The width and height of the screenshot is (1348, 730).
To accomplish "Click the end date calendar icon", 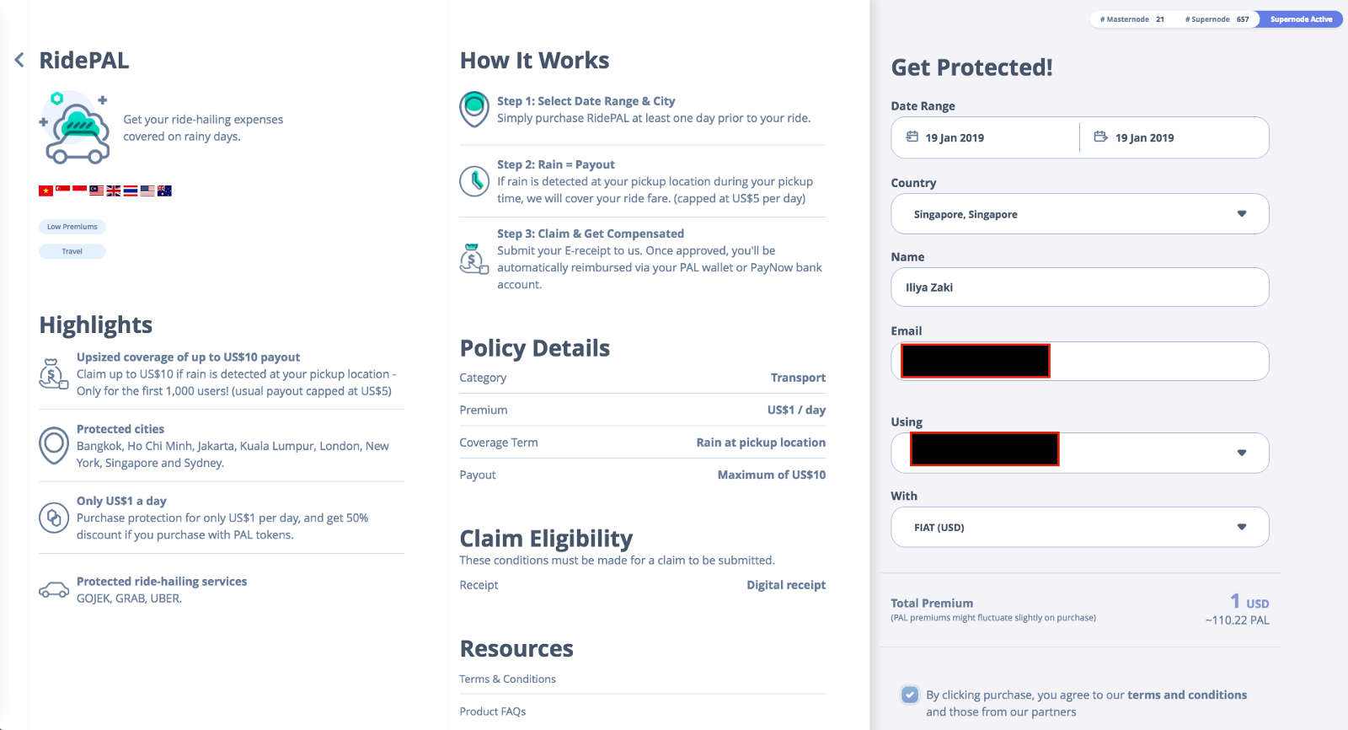I will click(1100, 137).
